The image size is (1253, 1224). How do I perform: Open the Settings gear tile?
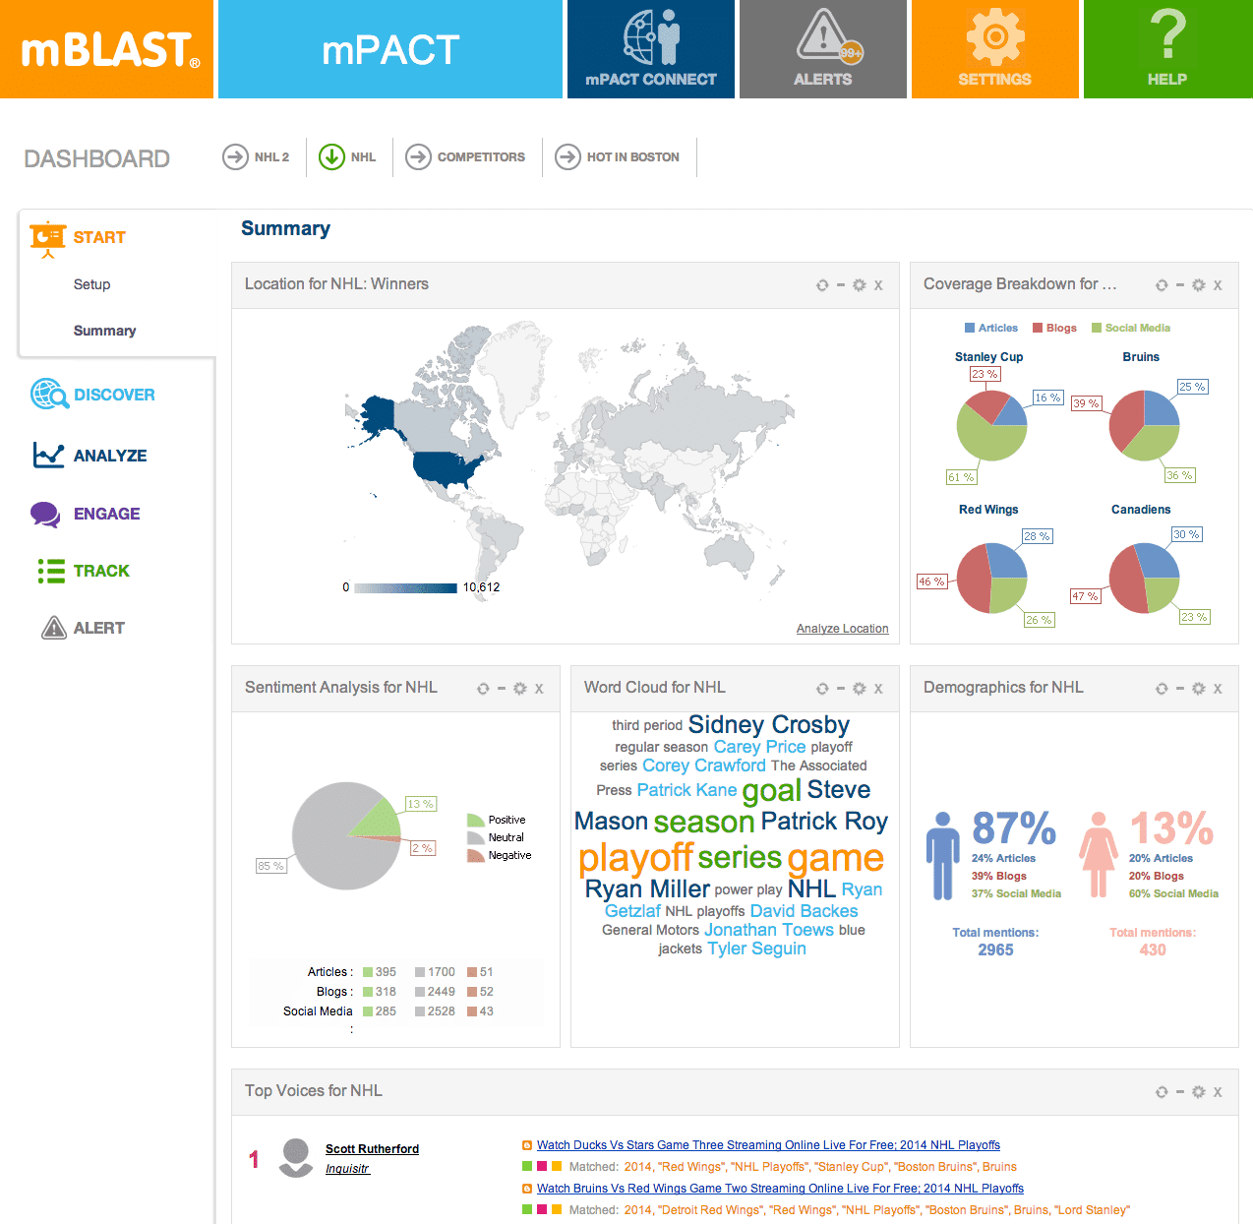click(994, 37)
